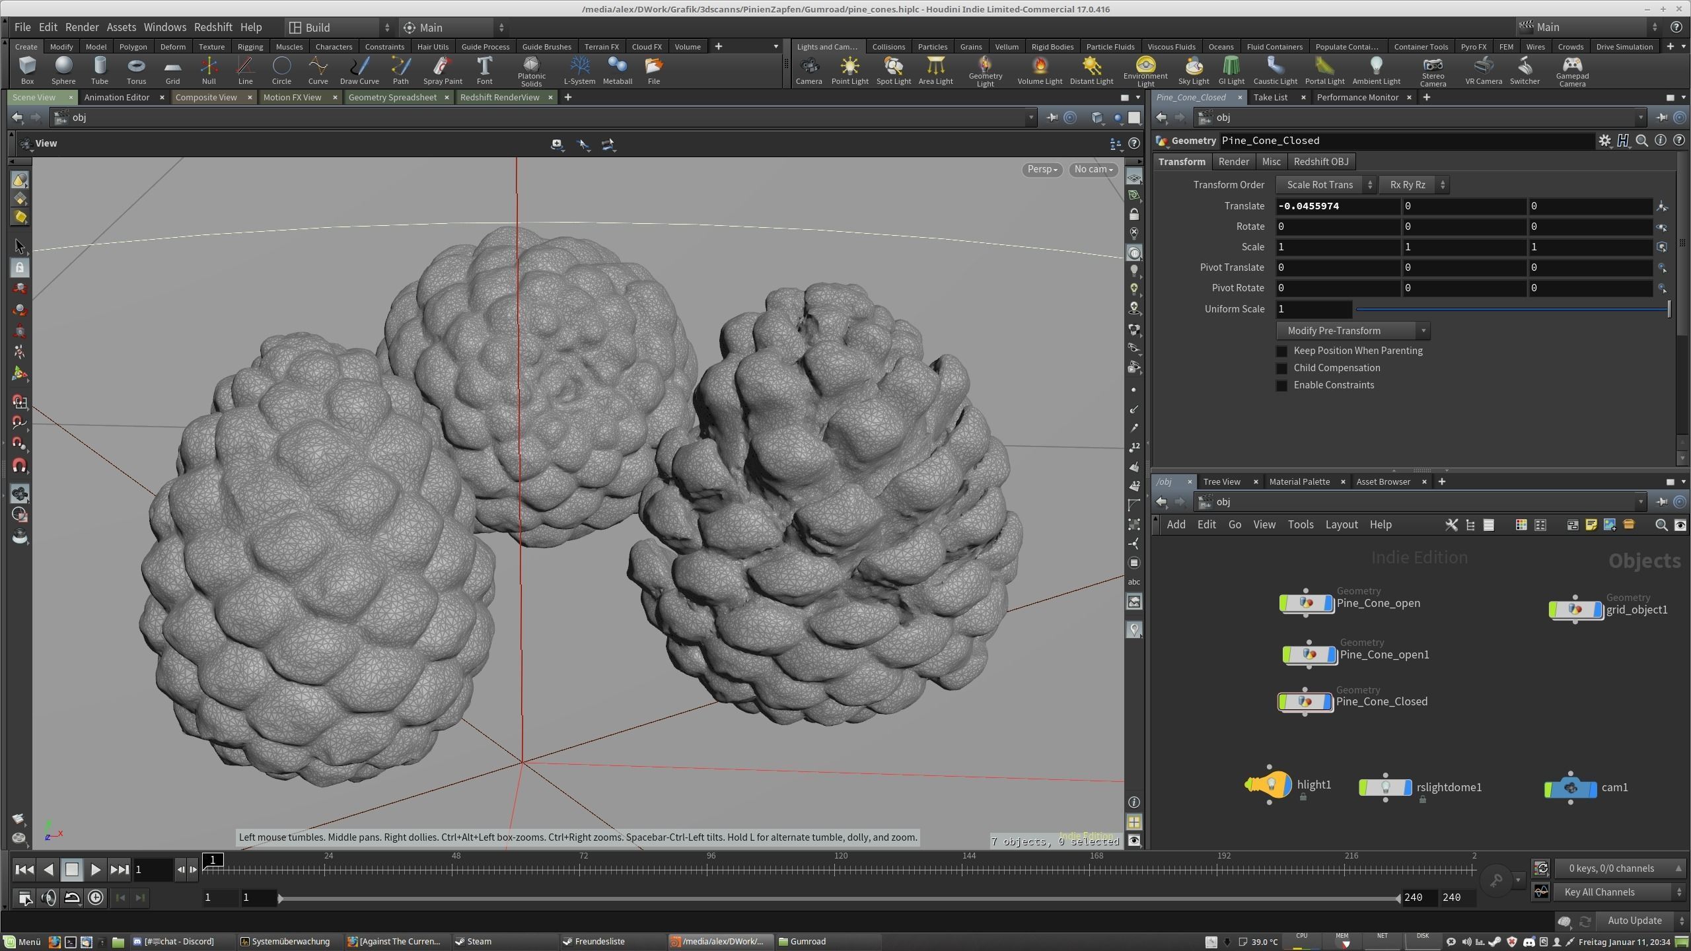Add an Area Light

tap(935, 70)
